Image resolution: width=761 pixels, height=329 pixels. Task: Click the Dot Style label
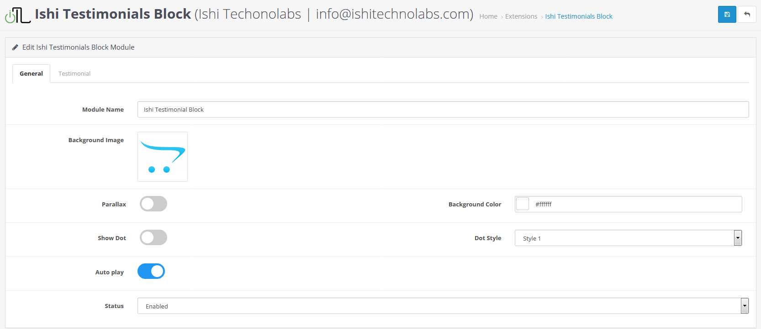point(488,238)
